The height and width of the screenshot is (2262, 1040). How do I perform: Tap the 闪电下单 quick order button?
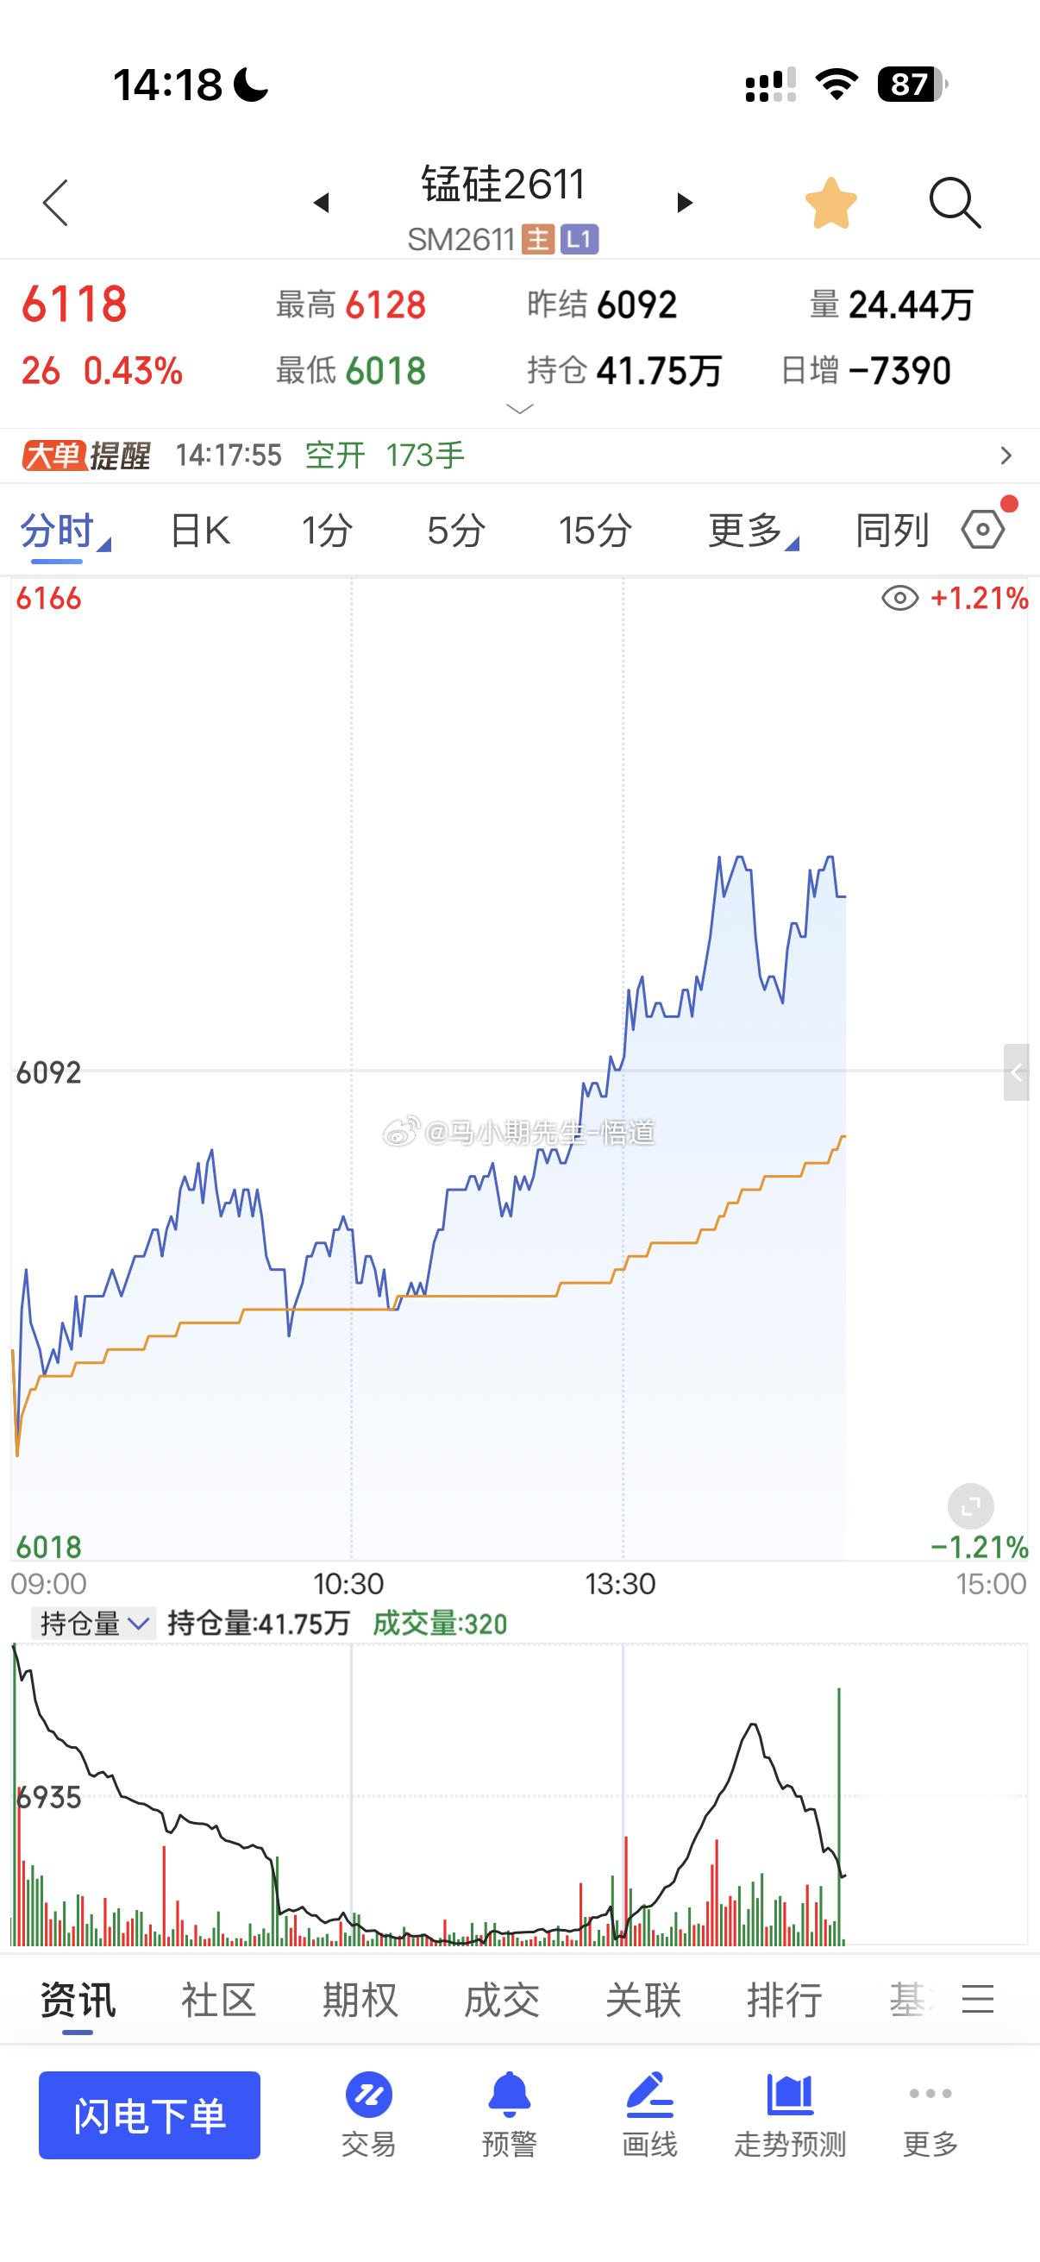[x=149, y=2115]
